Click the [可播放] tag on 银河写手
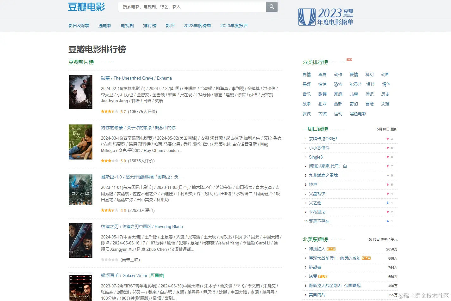This screenshot has width=451, height=301. pos(157,275)
